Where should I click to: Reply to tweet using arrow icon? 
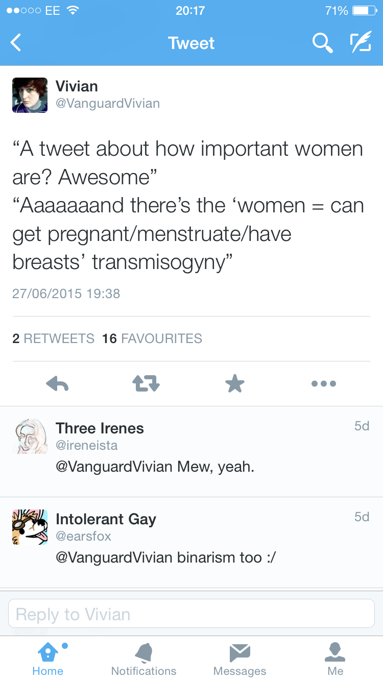tap(57, 383)
